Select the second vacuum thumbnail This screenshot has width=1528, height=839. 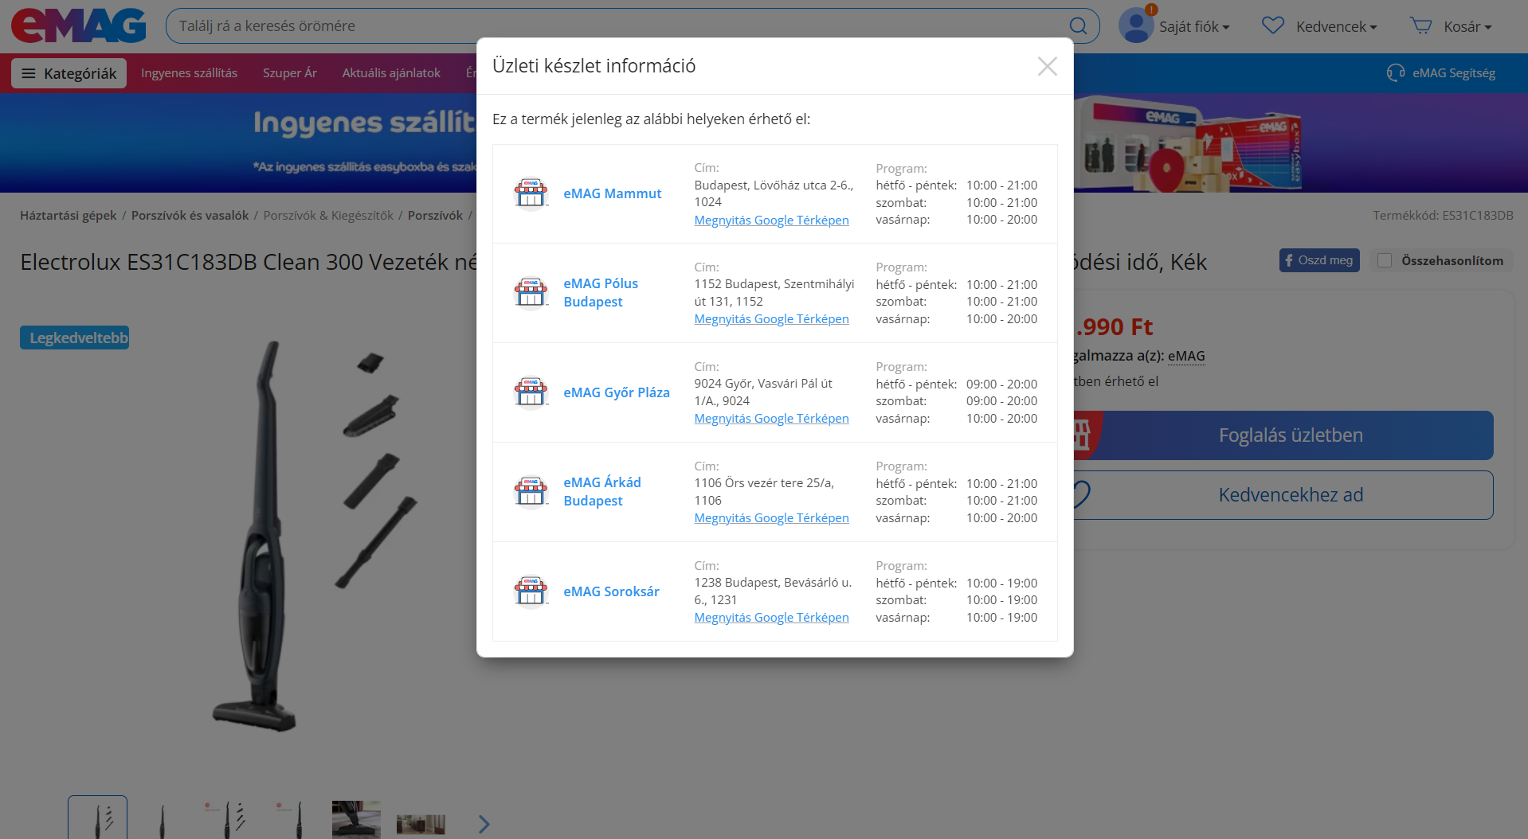coord(162,819)
